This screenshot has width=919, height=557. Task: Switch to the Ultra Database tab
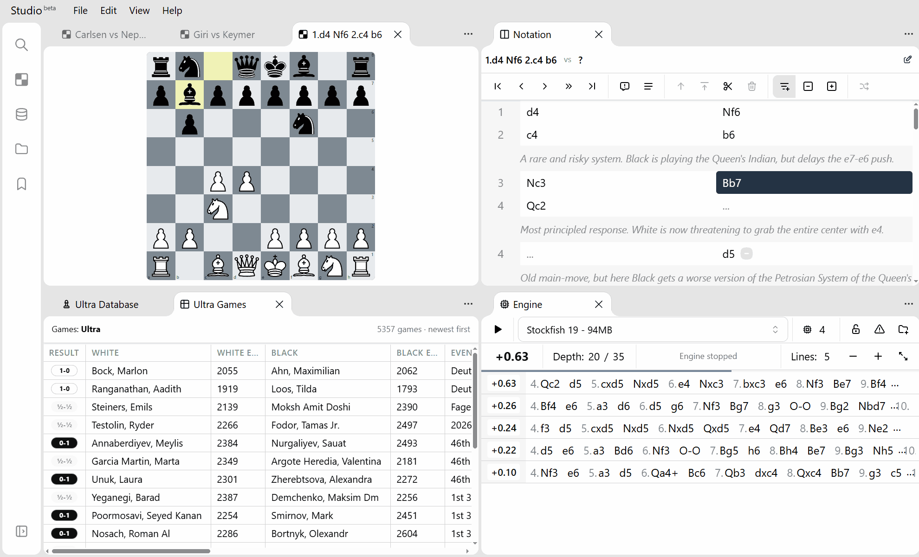101,304
